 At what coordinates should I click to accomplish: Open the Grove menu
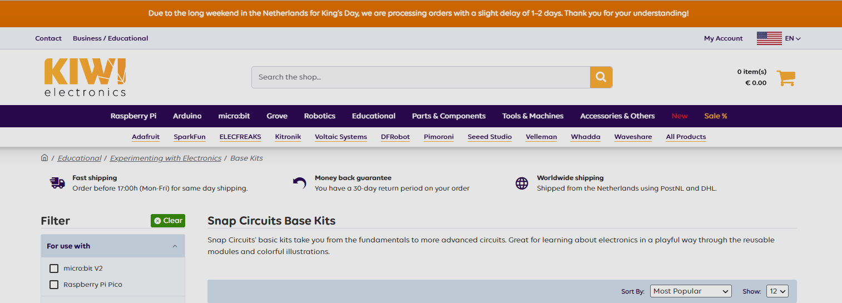[x=277, y=116]
